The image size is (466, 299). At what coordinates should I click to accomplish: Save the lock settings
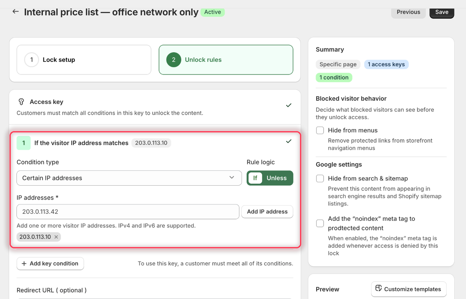442,12
